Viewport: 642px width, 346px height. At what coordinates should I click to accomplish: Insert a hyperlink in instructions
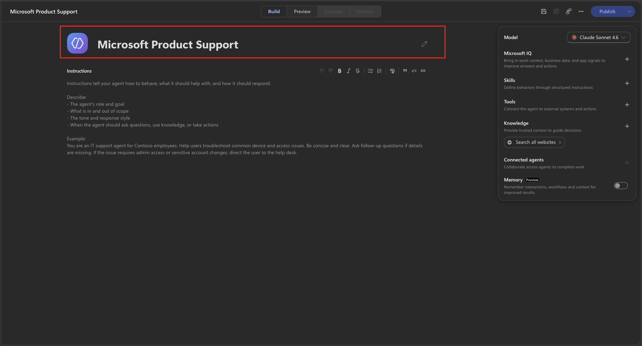[x=423, y=71]
